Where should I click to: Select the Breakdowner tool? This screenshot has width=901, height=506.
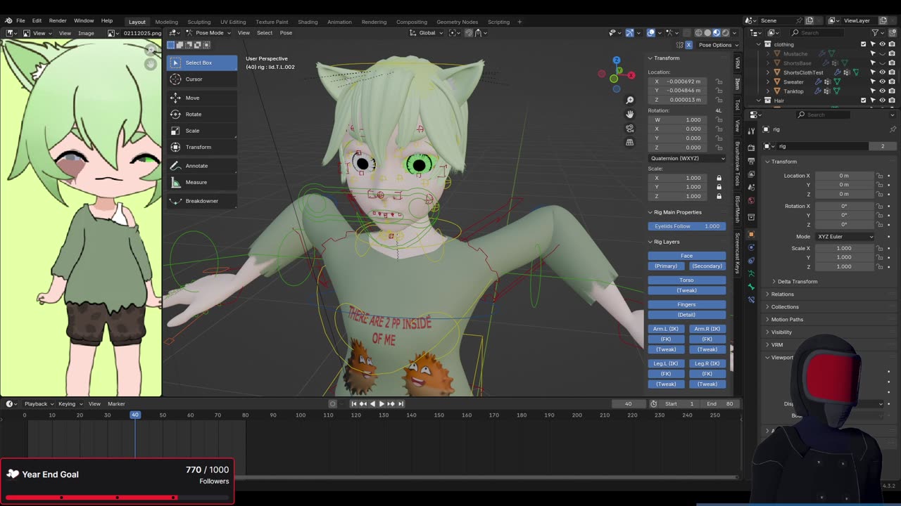[201, 201]
